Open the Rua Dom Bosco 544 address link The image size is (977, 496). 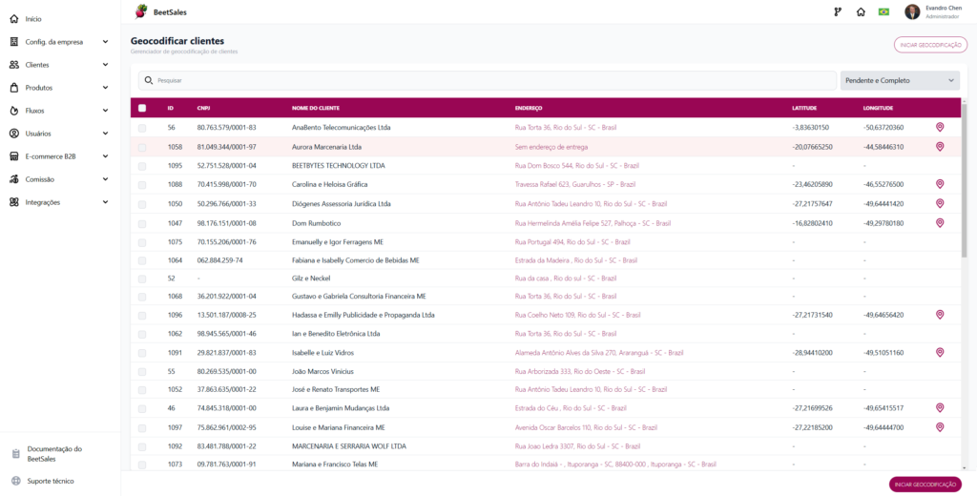click(x=577, y=166)
